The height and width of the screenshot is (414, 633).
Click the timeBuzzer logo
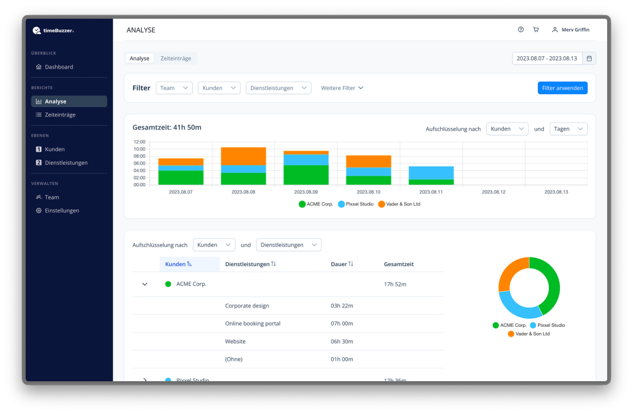click(x=53, y=30)
